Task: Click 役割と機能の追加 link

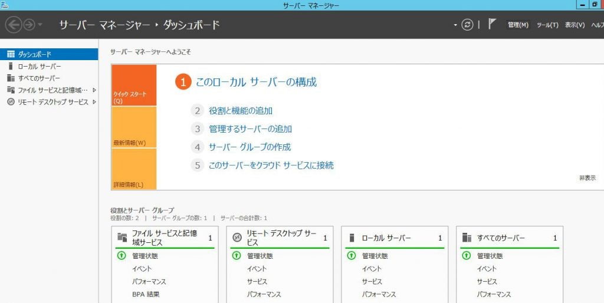Action: click(240, 111)
